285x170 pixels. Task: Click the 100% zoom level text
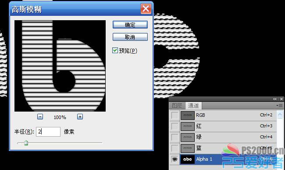60,117
